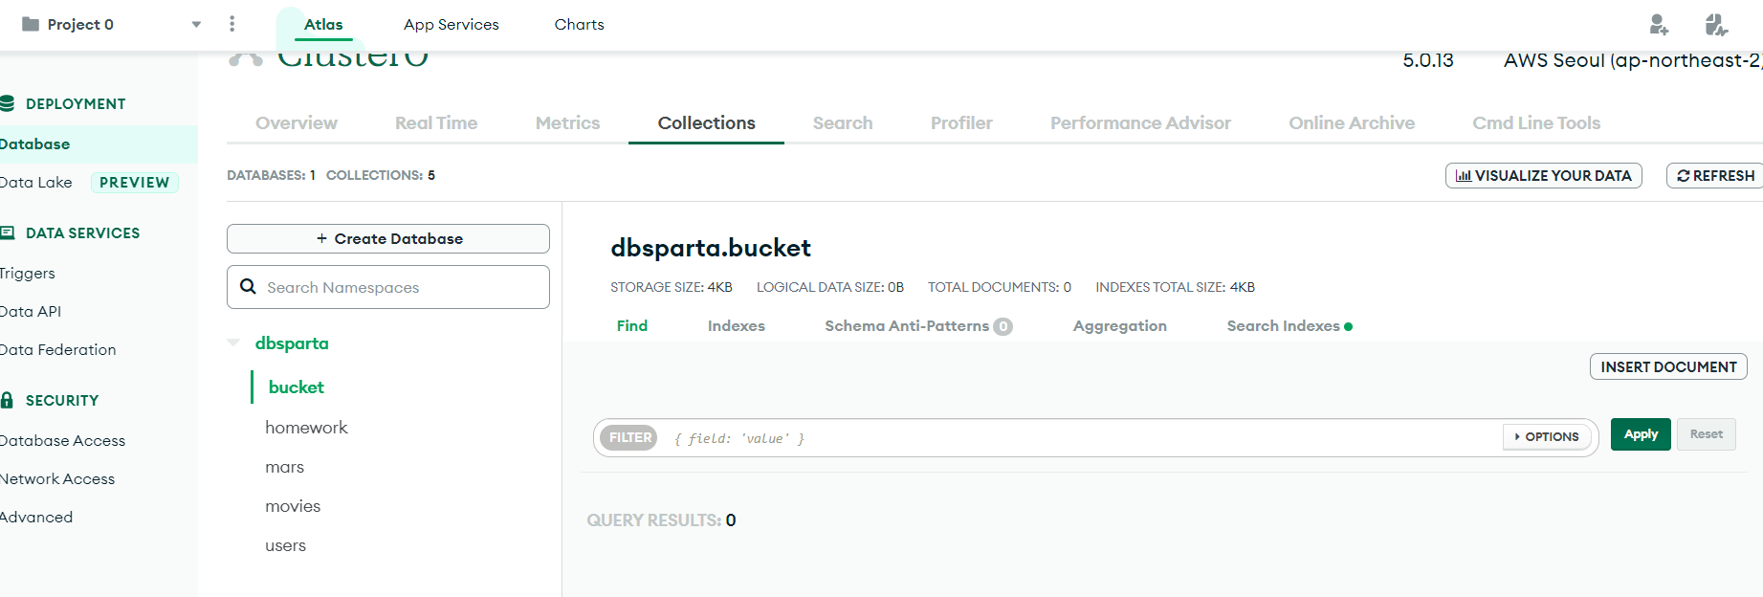This screenshot has width=1763, height=597.
Task: Switch to the Atlas tab
Action: [323, 25]
